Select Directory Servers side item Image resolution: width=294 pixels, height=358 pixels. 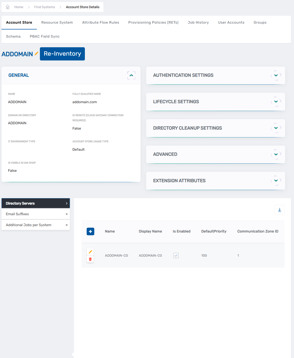(36, 203)
